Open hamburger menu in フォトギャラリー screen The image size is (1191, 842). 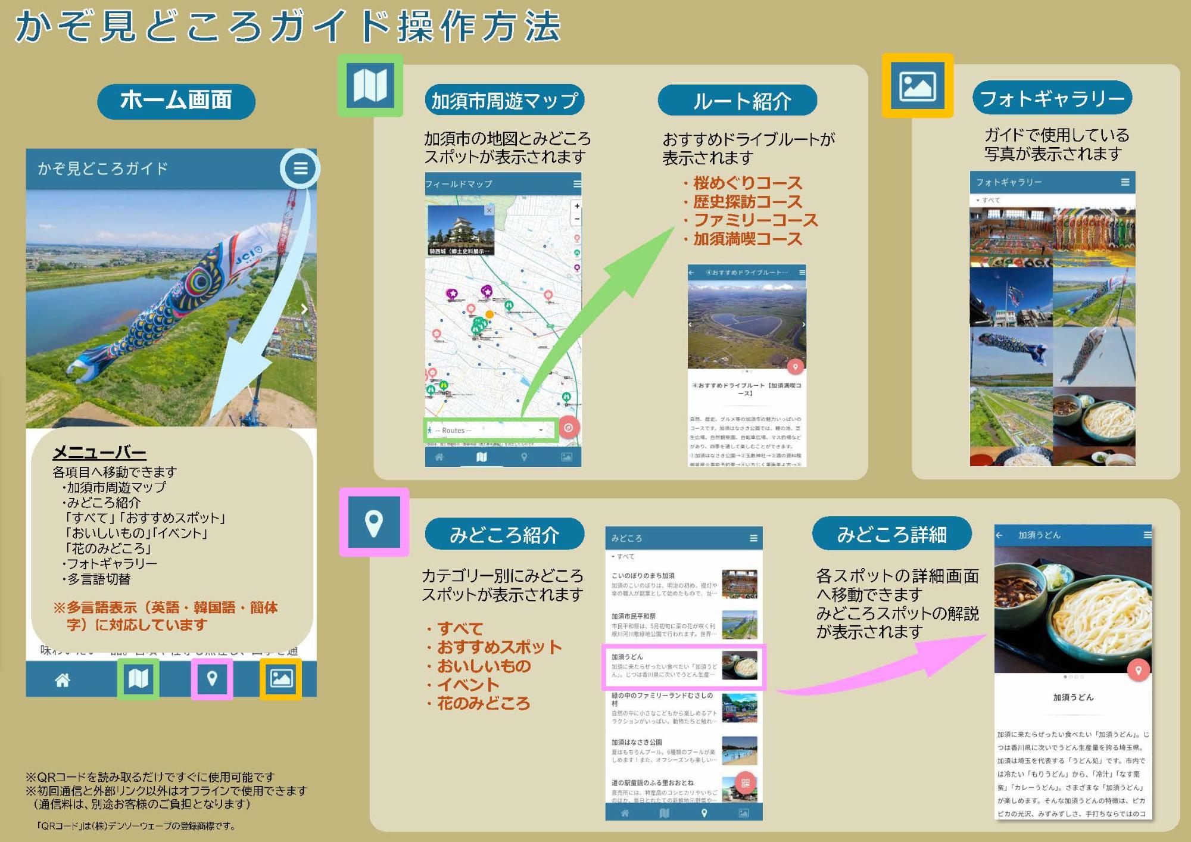coord(1124,182)
